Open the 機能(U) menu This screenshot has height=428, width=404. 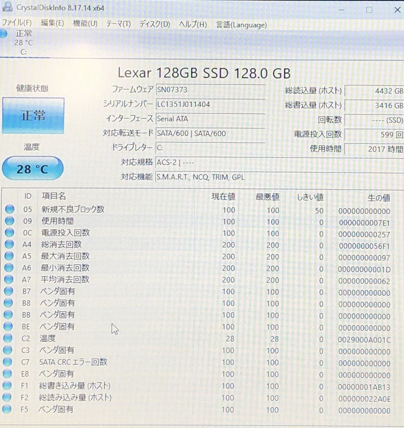pos(85,24)
